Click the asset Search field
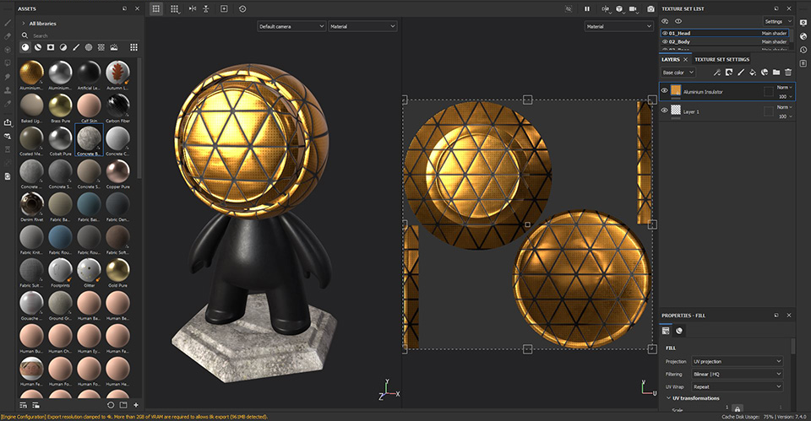 tap(80, 36)
